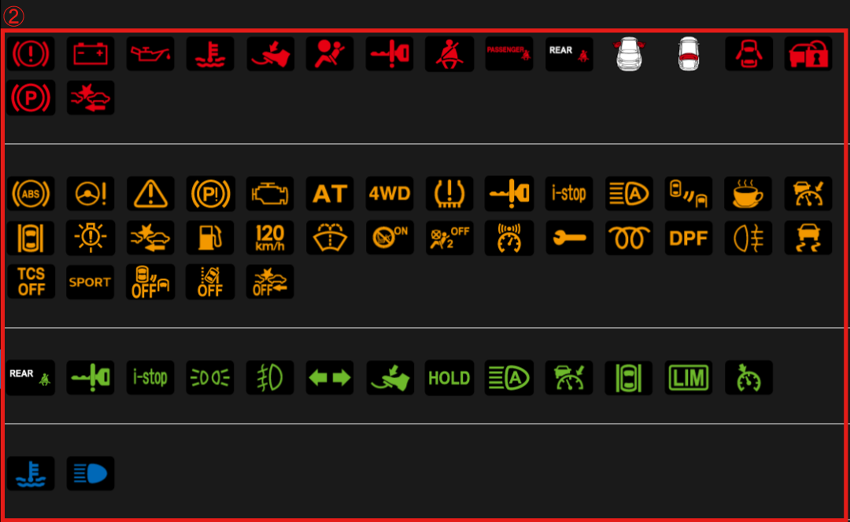Select the amber low fuel pump icon
The width and height of the screenshot is (850, 522).
[x=210, y=237]
